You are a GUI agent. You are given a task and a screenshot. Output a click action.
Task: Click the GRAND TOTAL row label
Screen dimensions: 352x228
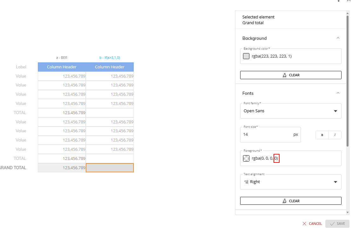click(x=13, y=168)
